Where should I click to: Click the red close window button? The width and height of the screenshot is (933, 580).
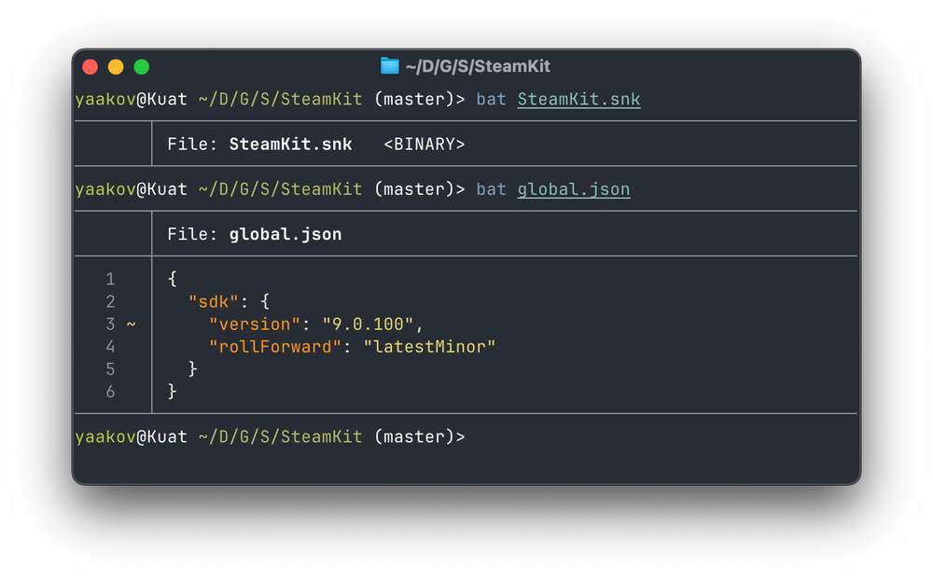pos(91,66)
